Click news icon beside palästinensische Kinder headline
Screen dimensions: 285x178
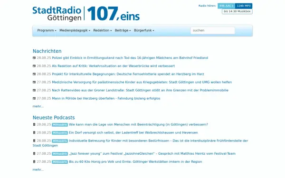click(34, 82)
